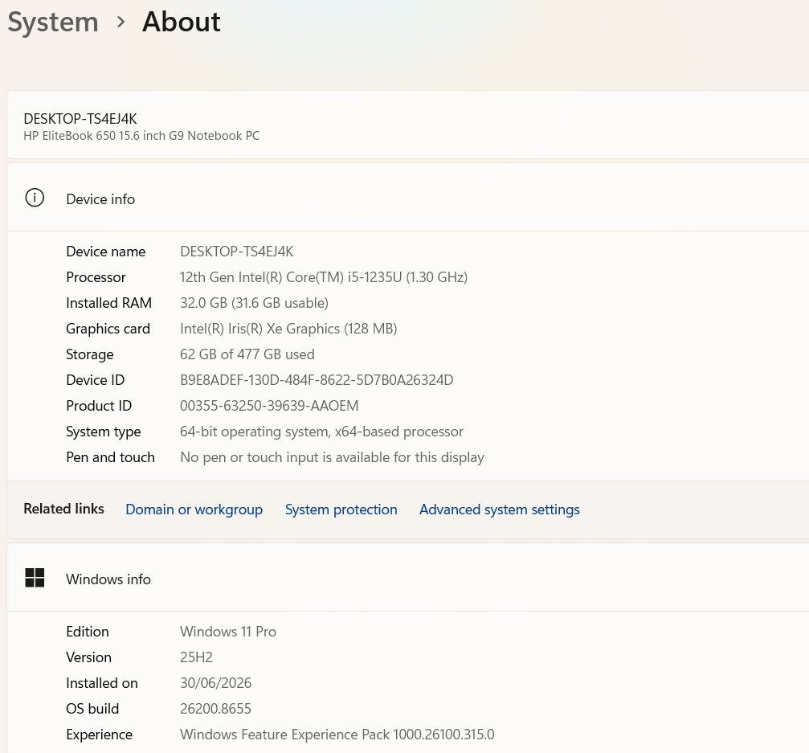Collapse the Device info section header
This screenshot has width=809, height=753.
(407, 198)
